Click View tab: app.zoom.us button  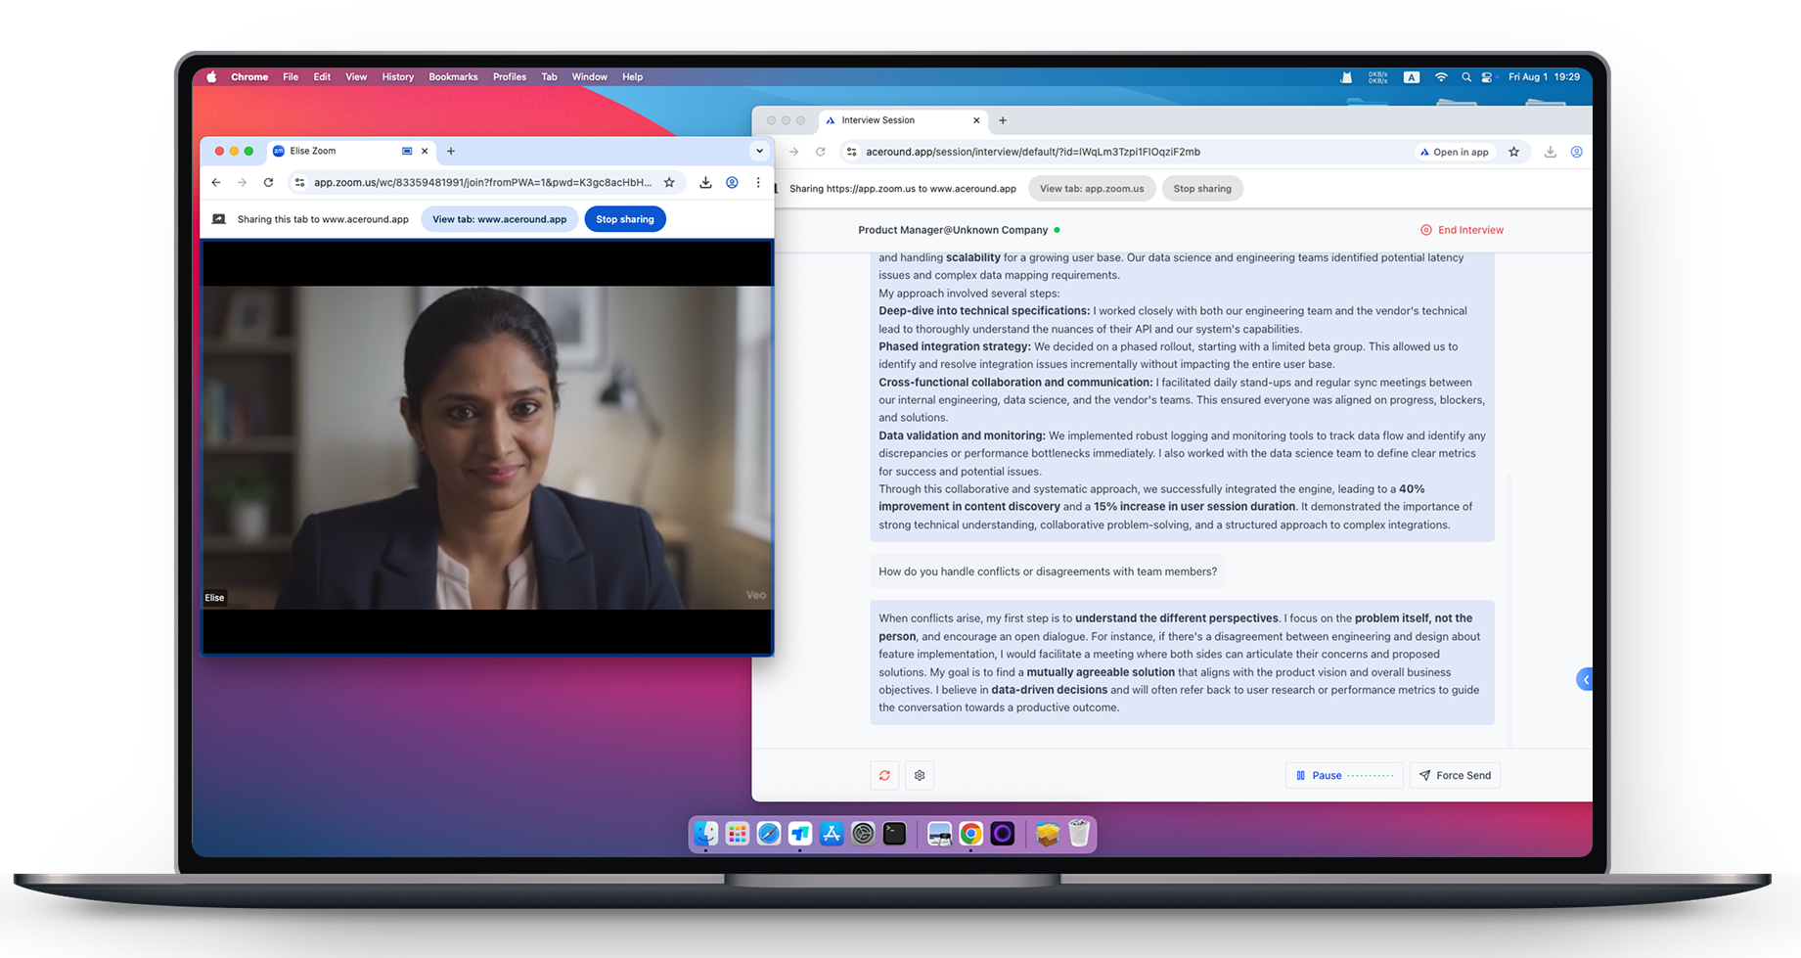(1092, 189)
